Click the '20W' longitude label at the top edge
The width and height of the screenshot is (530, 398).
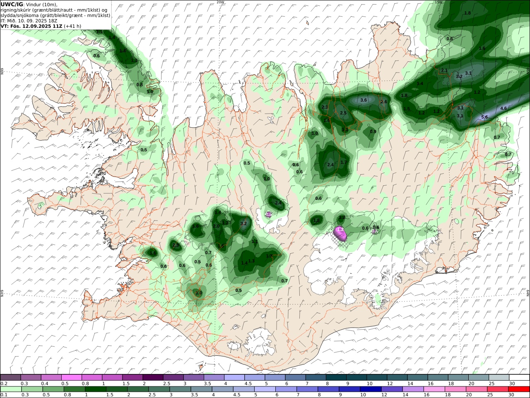click(x=221, y=2)
